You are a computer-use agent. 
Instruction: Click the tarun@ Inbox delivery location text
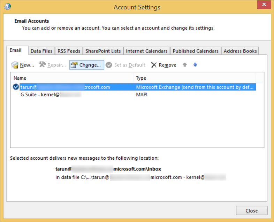[x=108, y=169]
